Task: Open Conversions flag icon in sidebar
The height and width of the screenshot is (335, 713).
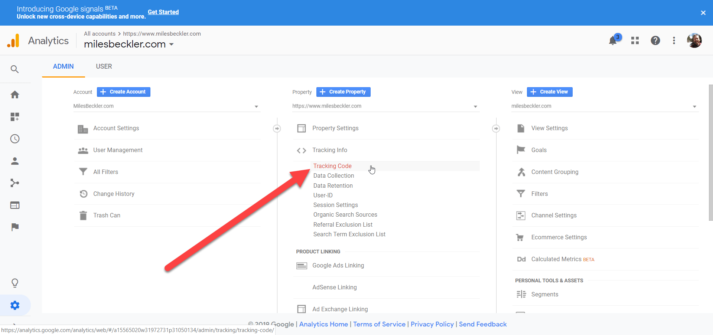Action: [x=15, y=227]
